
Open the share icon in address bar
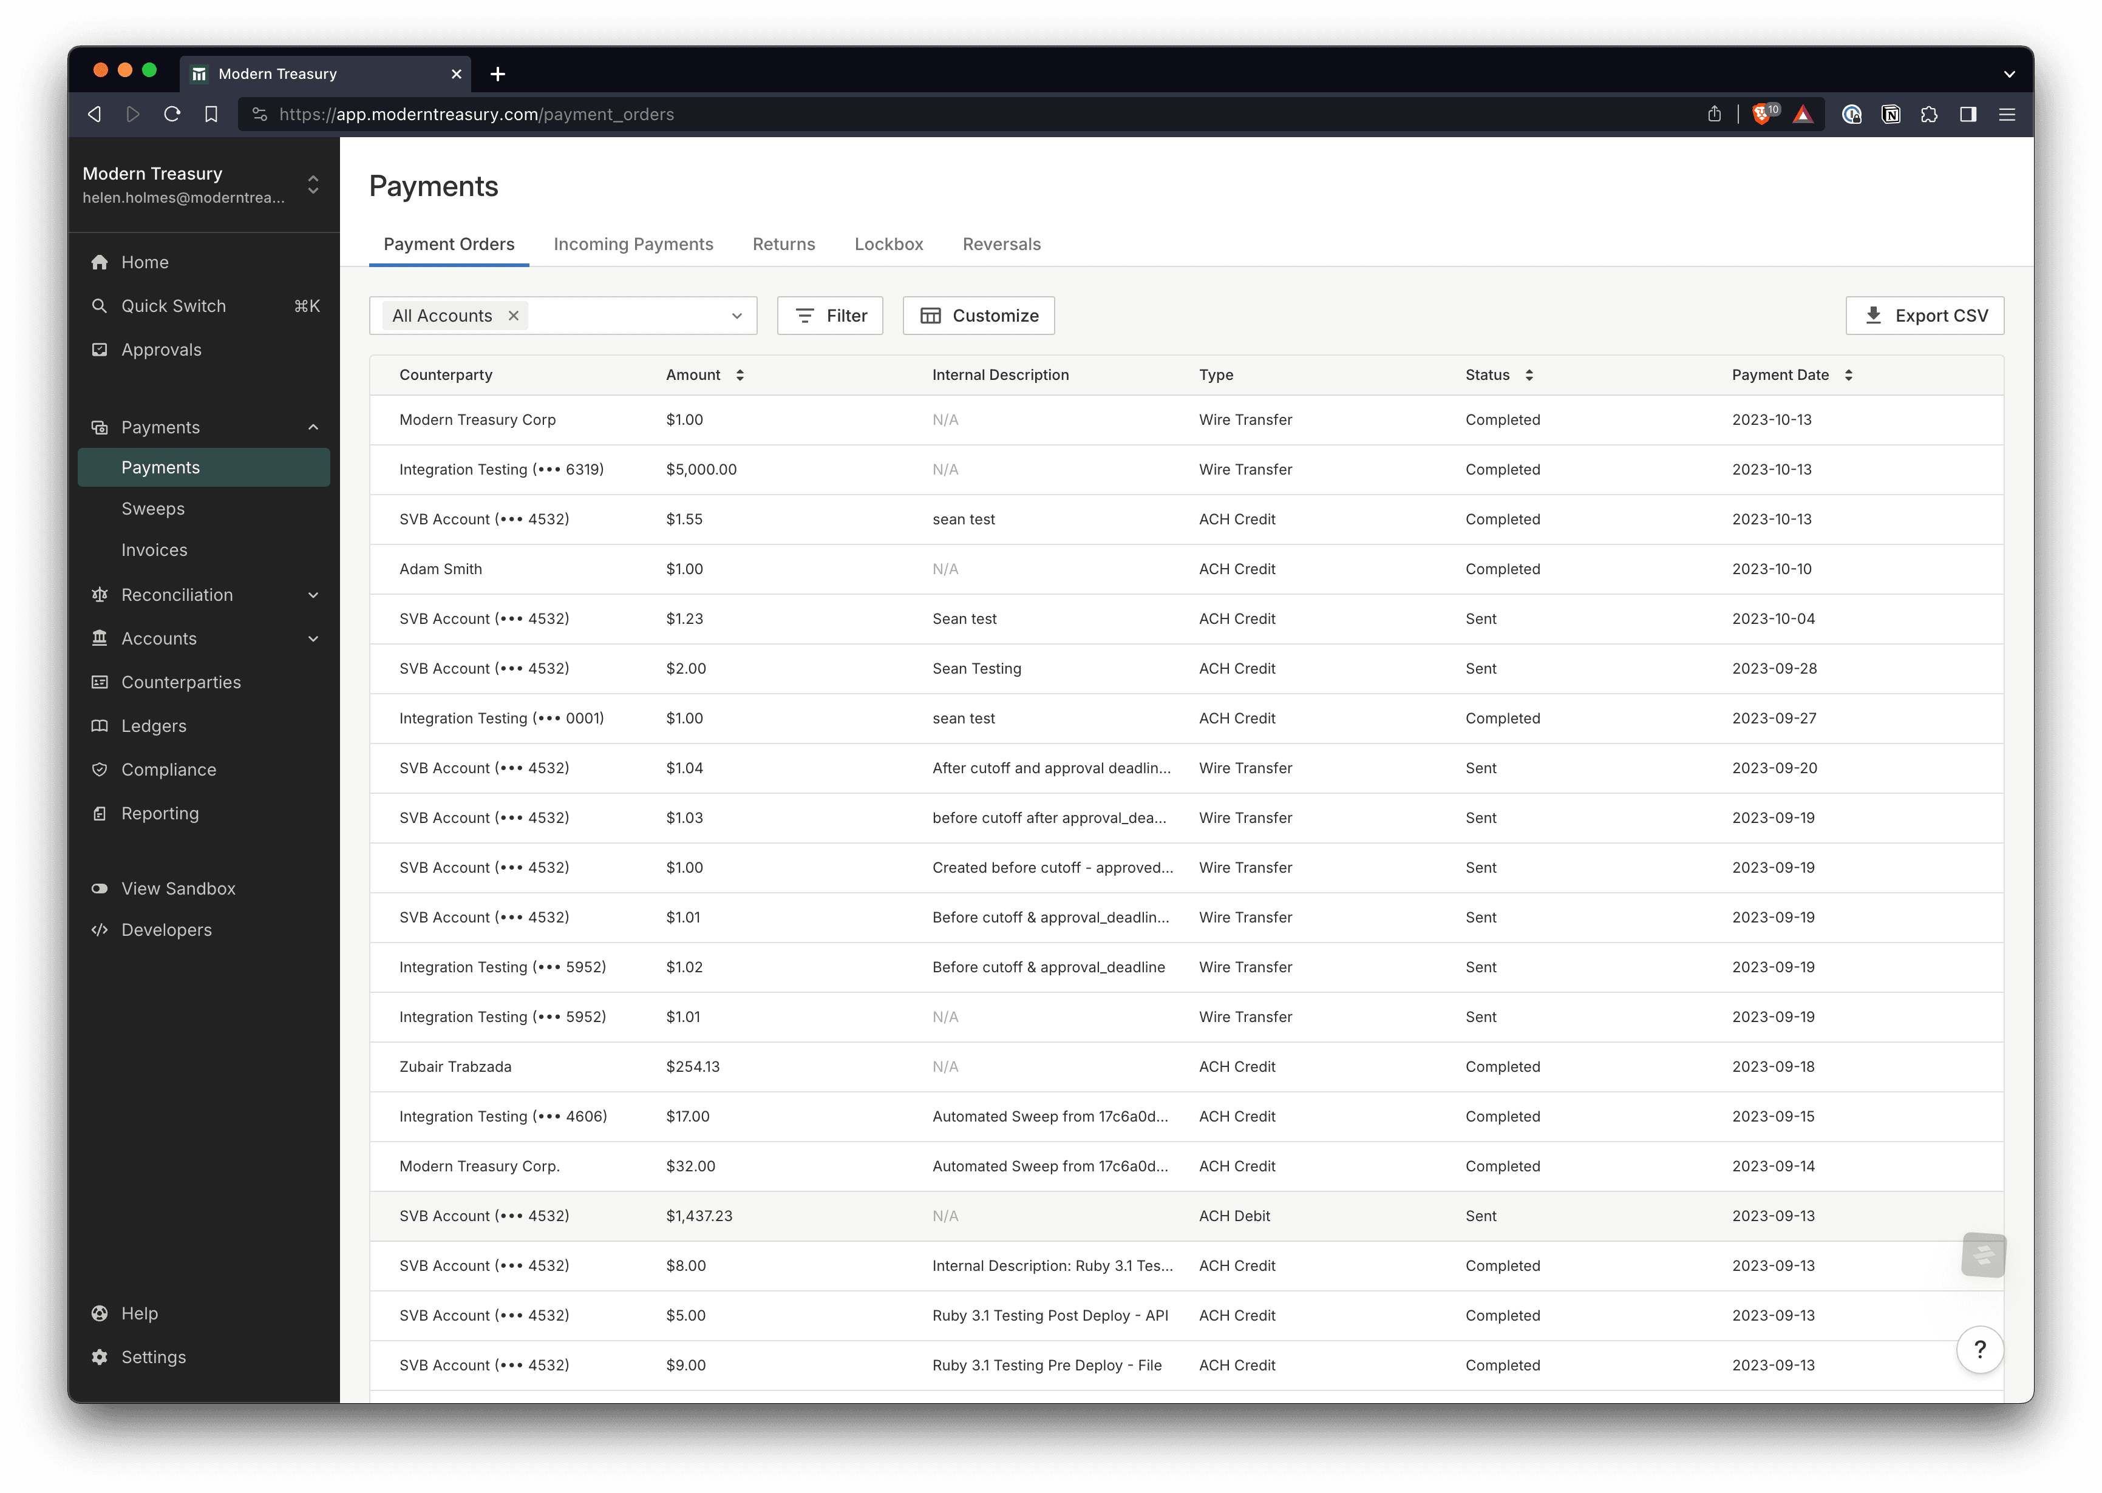click(x=1714, y=114)
